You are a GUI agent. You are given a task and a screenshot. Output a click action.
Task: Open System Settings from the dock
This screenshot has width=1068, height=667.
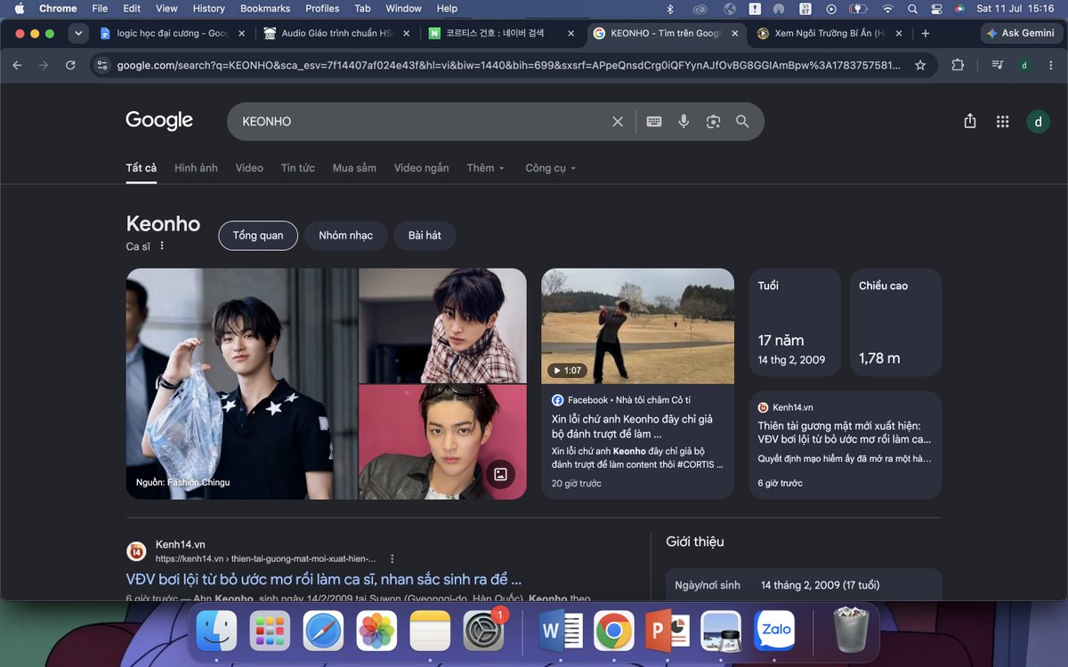click(485, 631)
